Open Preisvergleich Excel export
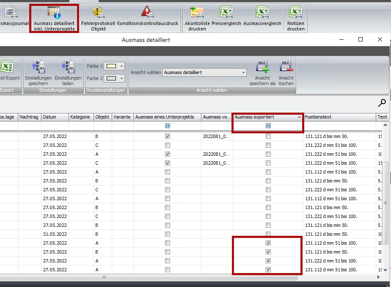The height and width of the screenshot is (287, 391). pyautogui.click(x=227, y=13)
